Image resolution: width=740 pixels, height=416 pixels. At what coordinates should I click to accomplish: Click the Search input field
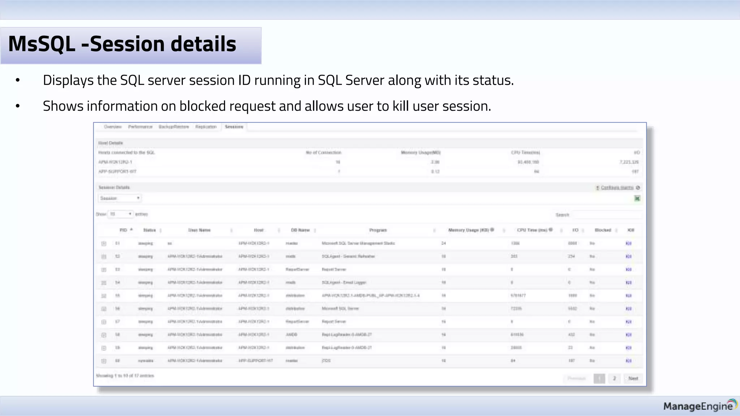click(607, 215)
